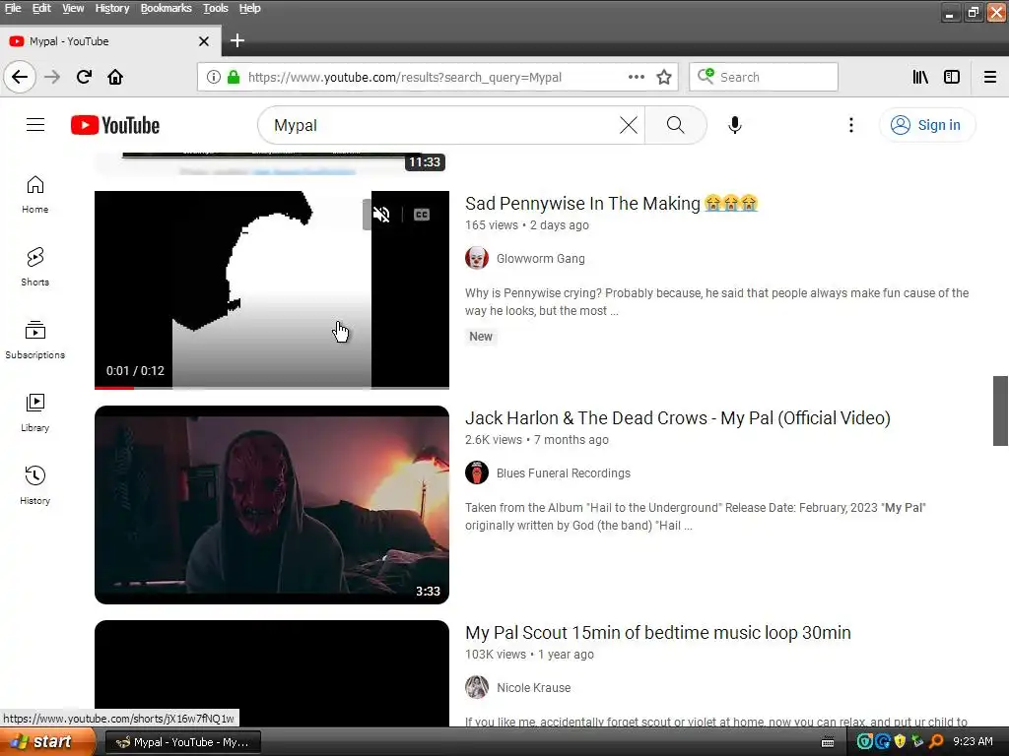Image resolution: width=1009 pixels, height=756 pixels.
Task: Open the View menu
Action: click(x=73, y=8)
